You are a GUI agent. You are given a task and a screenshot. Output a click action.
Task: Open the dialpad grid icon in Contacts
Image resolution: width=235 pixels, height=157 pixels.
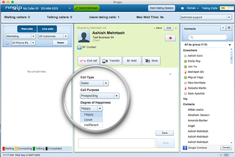[229, 28]
